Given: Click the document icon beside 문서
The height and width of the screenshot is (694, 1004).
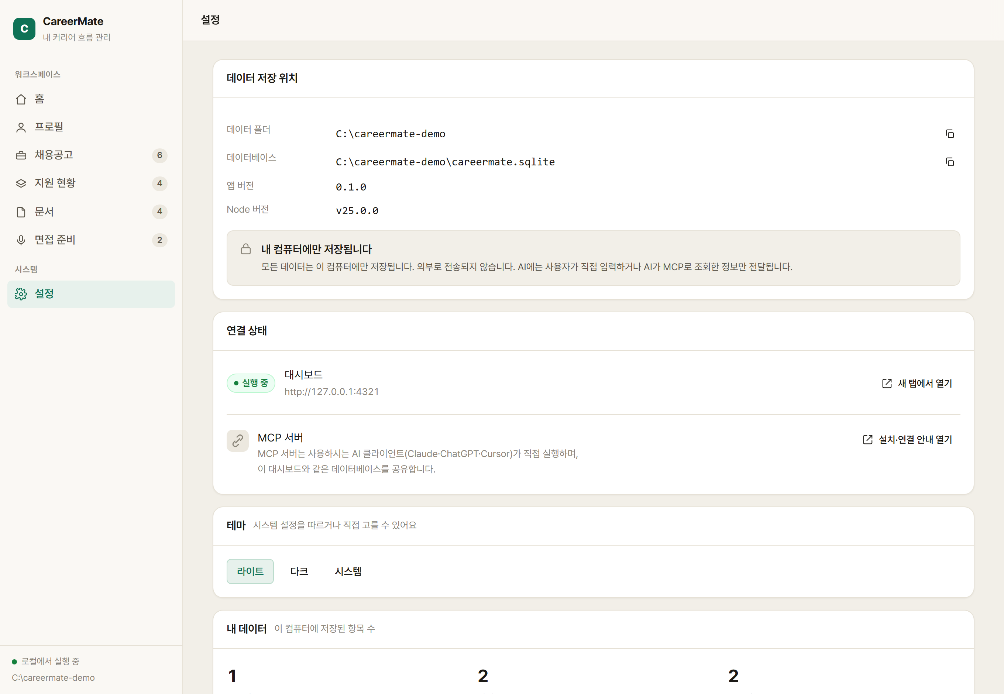Looking at the screenshot, I should [x=21, y=212].
